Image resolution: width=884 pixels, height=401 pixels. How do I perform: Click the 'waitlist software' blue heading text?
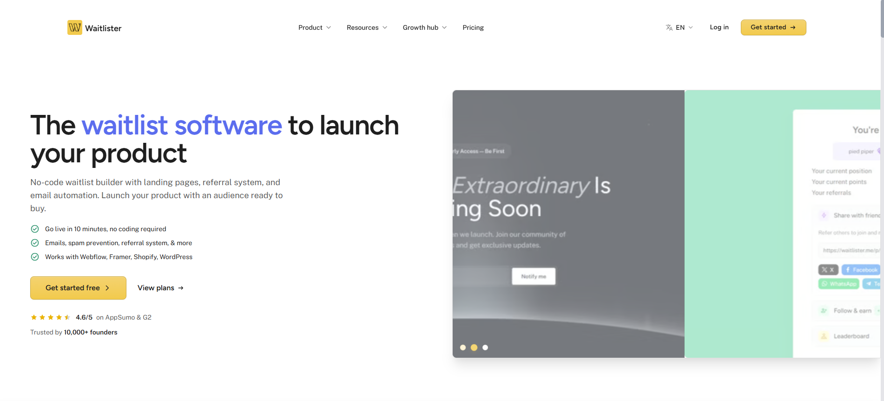click(182, 125)
